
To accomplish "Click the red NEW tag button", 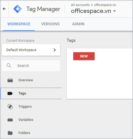I will point(84,56).
